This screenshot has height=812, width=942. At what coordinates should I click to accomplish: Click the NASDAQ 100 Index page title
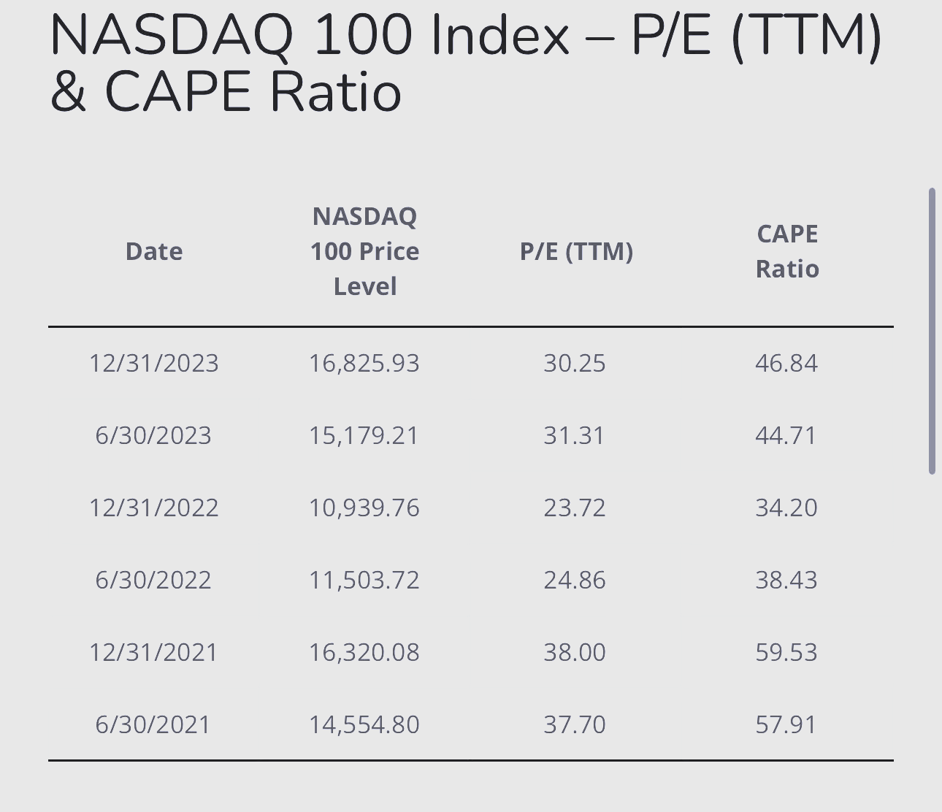[x=466, y=63]
